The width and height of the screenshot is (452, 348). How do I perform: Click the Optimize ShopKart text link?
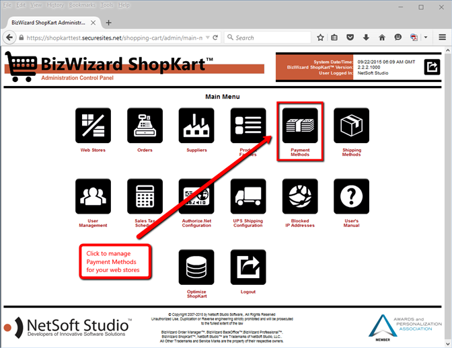tap(196, 294)
